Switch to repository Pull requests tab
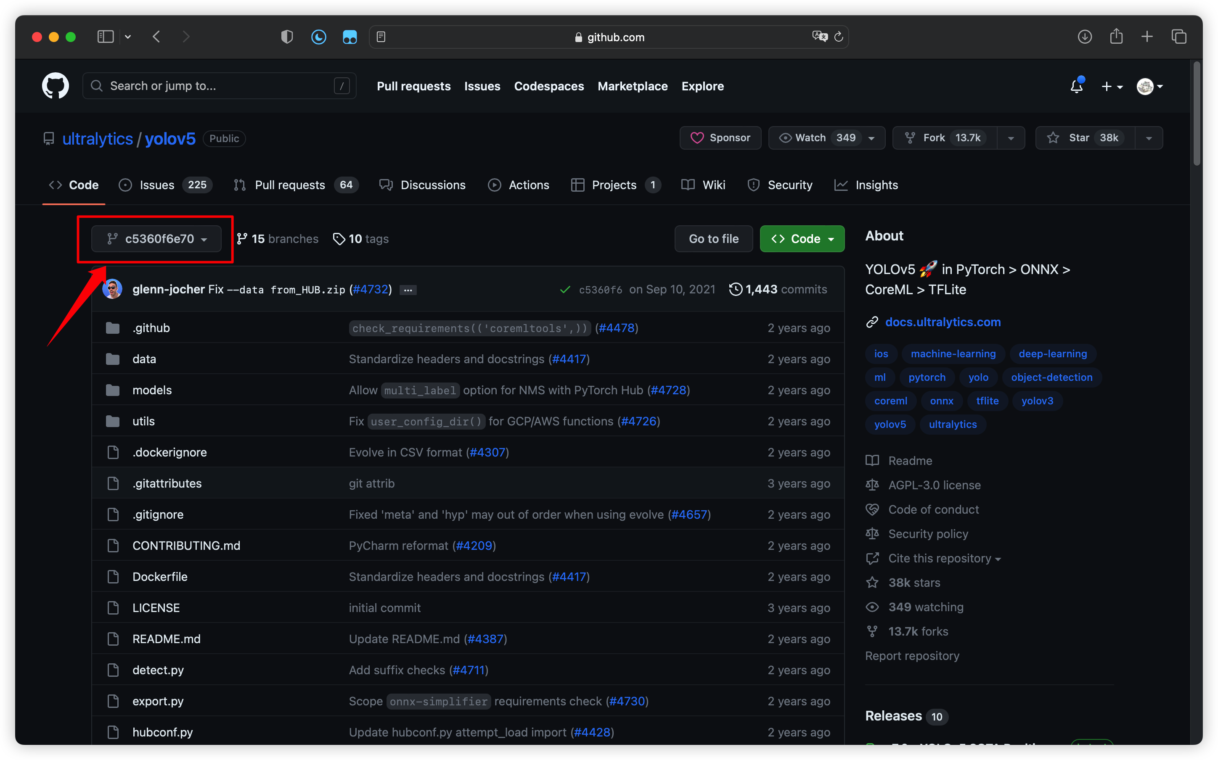 coord(296,185)
